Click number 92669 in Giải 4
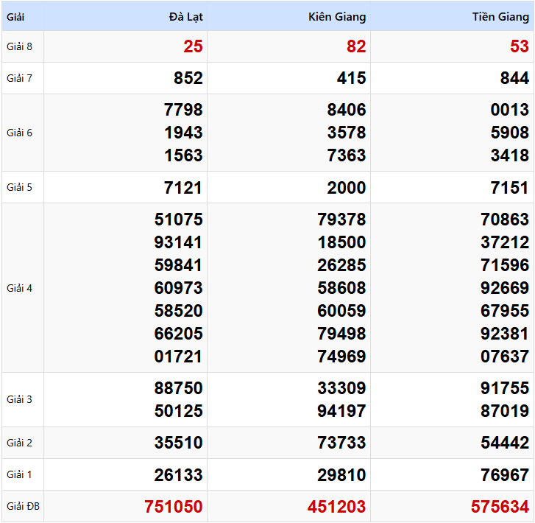Image resolution: width=535 pixels, height=523 pixels. tap(505, 288)
